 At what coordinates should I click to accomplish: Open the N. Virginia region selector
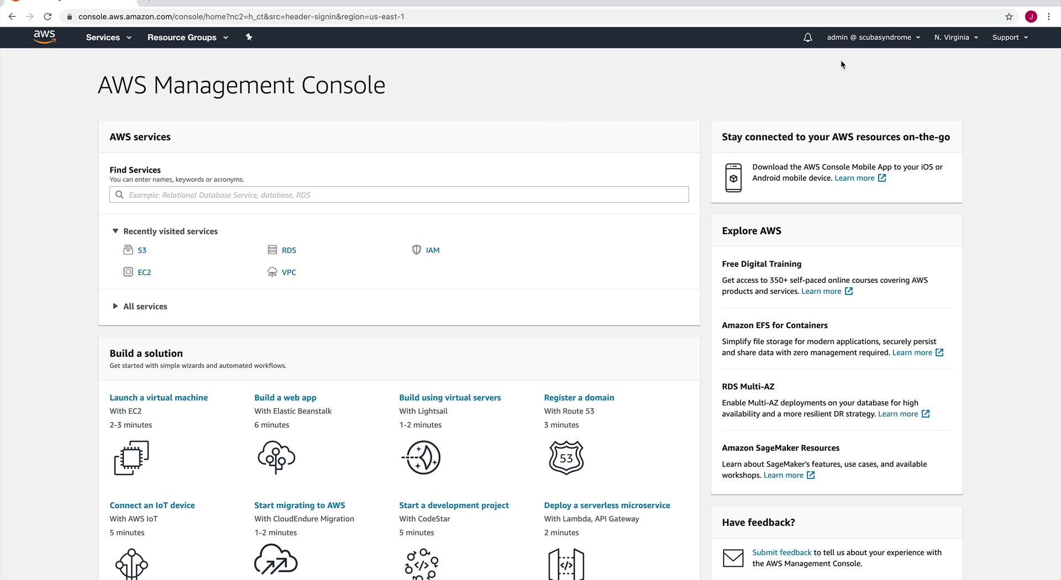[957, 38]
